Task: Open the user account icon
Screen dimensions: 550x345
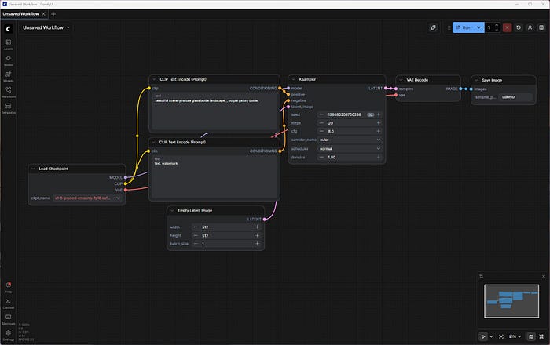Action: coord(530,27)
